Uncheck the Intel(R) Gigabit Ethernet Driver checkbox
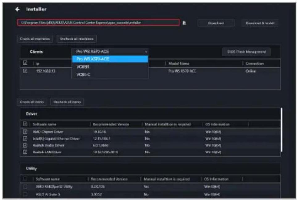The height and width of the screenshot is (200, 297). tap(25, 139)
